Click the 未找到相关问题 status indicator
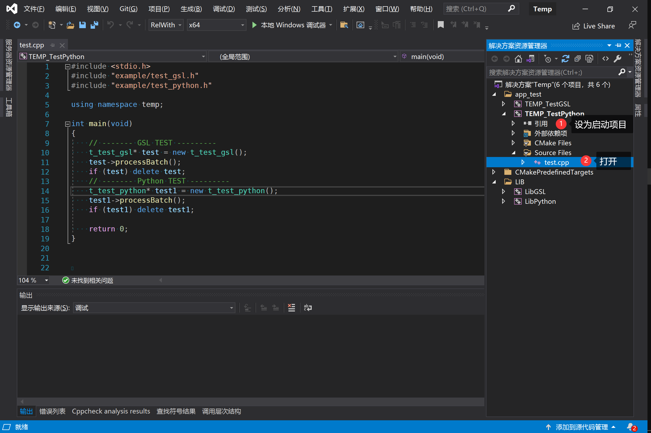The height and width of the screenshot is (433, 651). point(88,280)
